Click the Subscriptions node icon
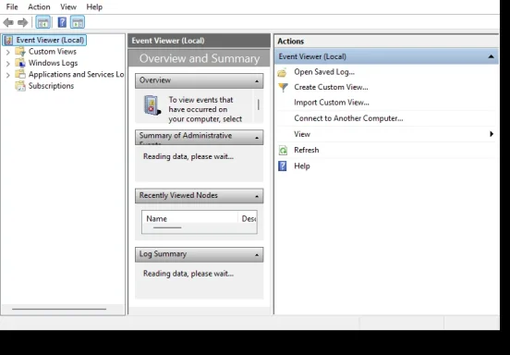 click(x=20, y=86)
